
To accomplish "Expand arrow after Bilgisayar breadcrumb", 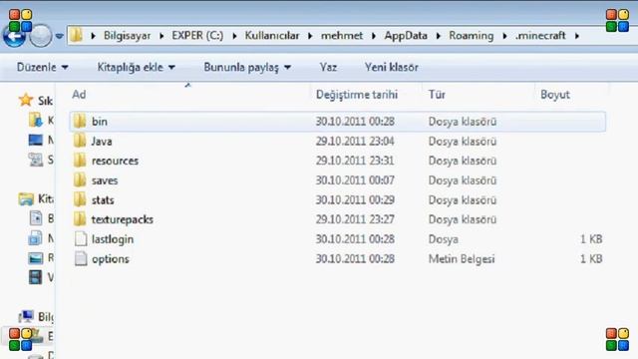I will click(x=161, y=36).
